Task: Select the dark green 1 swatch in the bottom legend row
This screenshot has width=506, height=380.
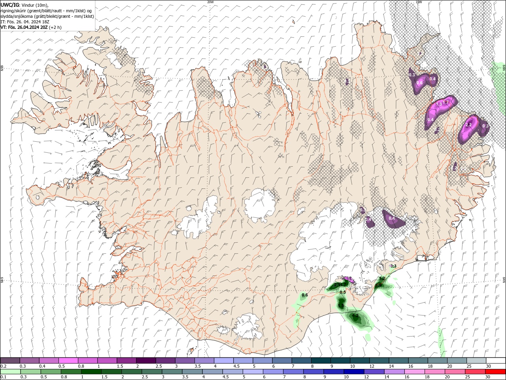Action: tap(91, 372)
